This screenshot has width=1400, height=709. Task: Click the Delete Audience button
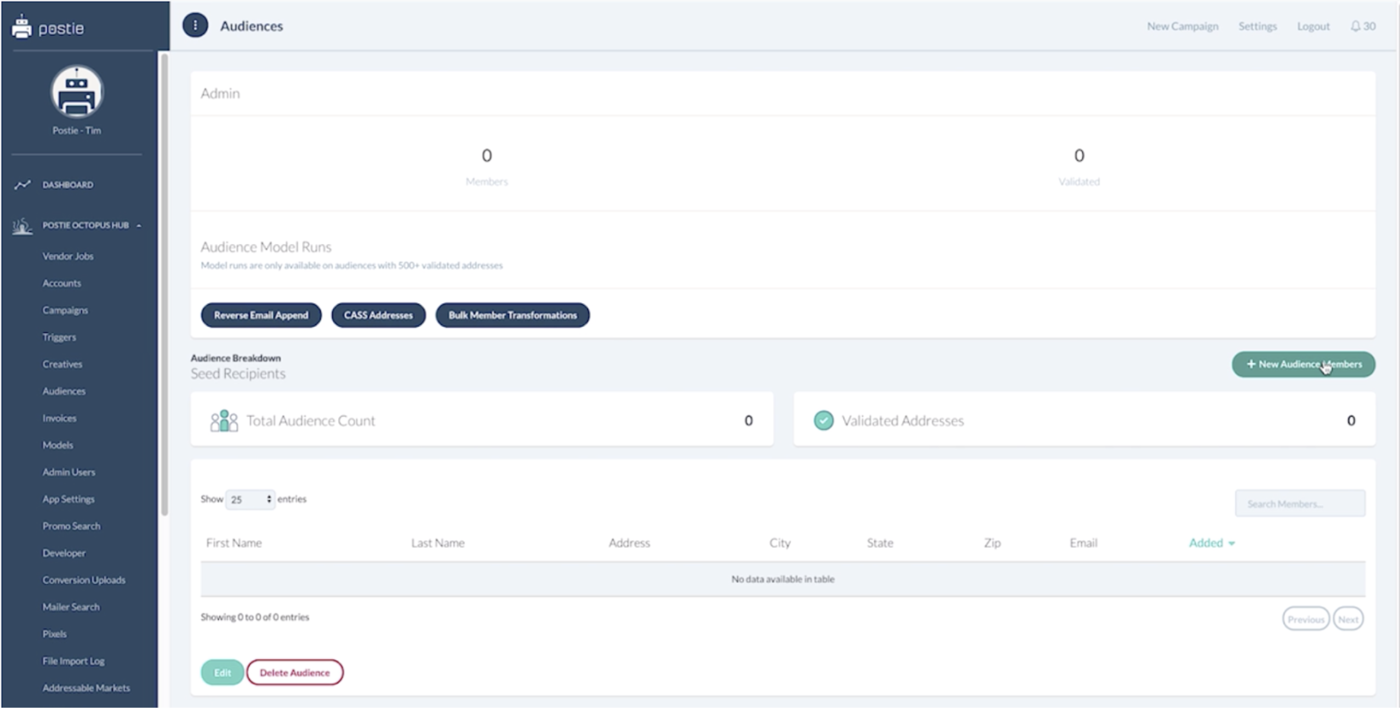[x=294, y=673]
